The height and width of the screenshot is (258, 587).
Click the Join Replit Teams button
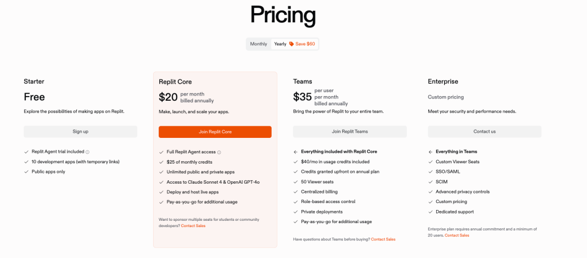point(350,132)
